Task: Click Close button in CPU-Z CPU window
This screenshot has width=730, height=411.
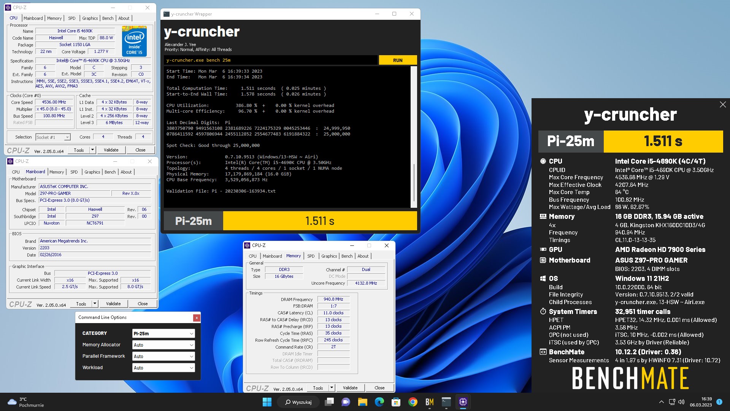Action: tap(140, 150)
